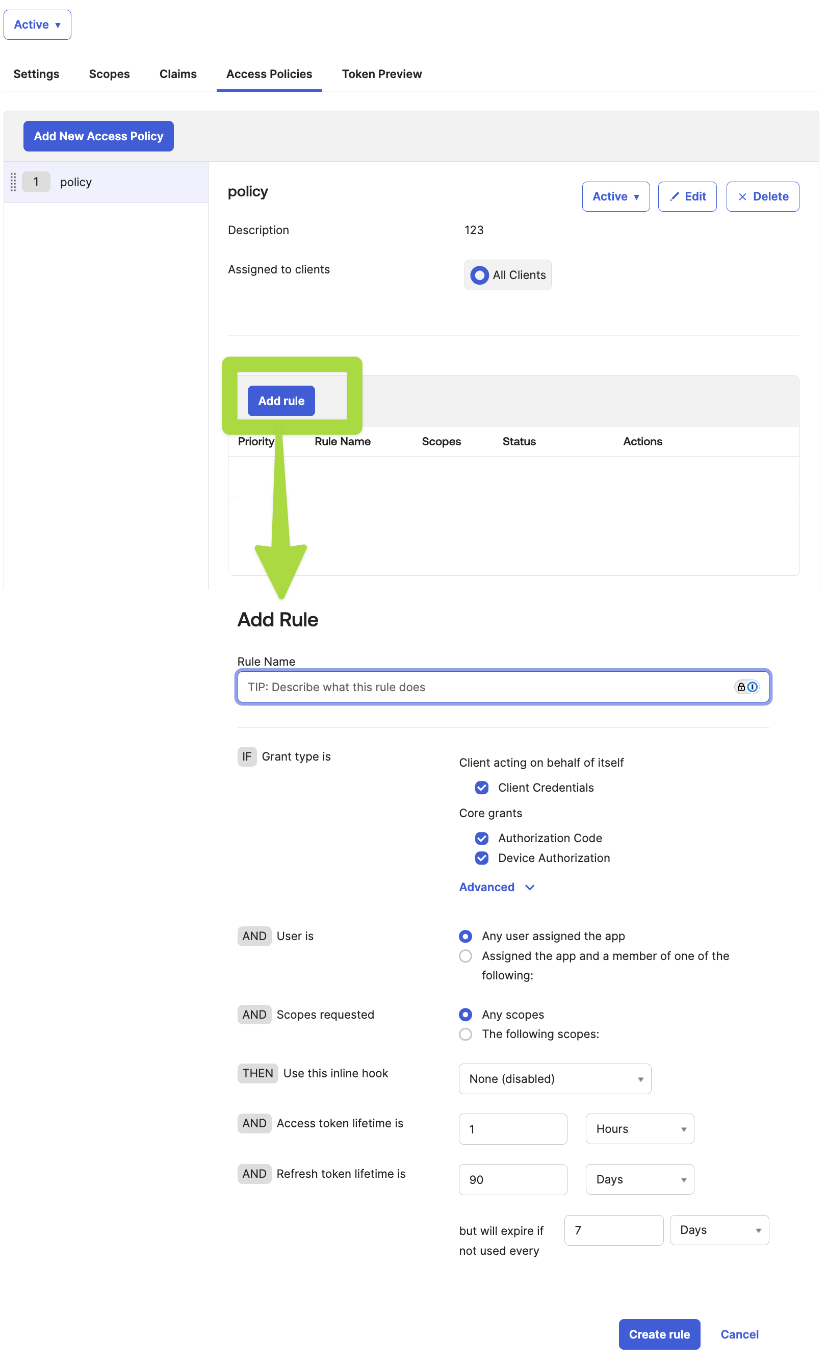The height and width of the screenshot is (1364, 827).
Task: Open the expire-if-unused Days dropdown
Action: [x=719, y=1230]
